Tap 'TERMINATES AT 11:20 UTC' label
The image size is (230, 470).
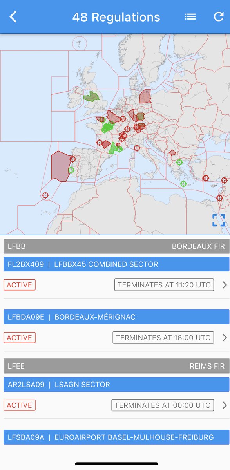pyautogui.click(x=164, y=285)
